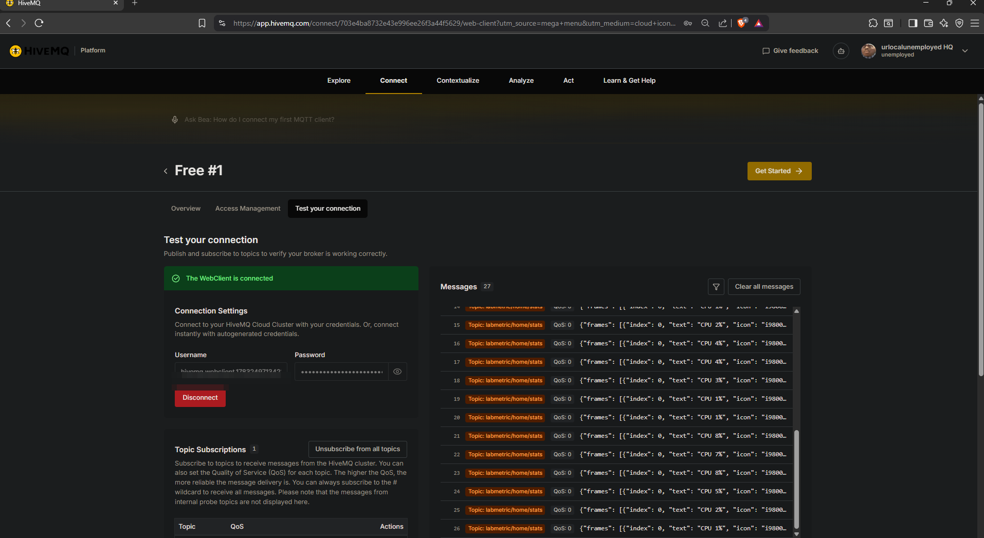
Task: Click the share page icon
Action: (x=723, y=23)
